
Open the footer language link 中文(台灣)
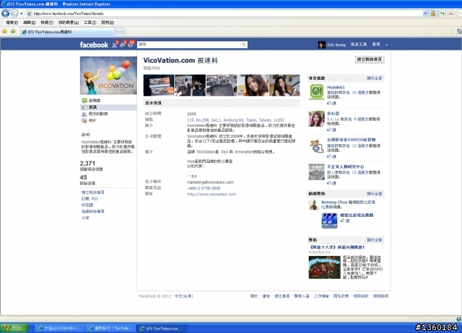(x=183, y=296)
